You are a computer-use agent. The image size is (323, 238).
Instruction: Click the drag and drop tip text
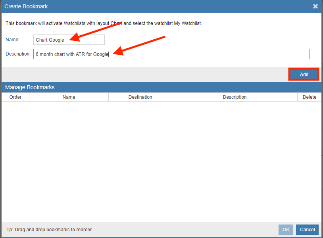[x=49, y=230]
